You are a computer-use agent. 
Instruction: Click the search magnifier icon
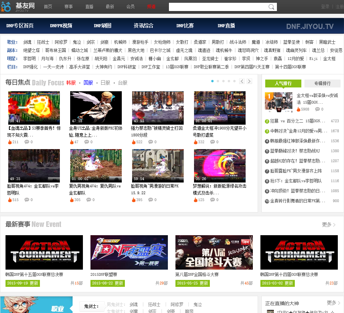[271, 7]
